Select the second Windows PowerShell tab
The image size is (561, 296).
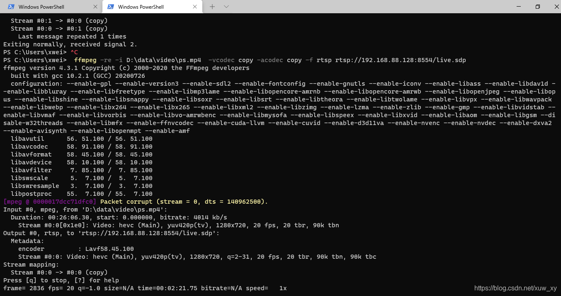coord(152,7)
